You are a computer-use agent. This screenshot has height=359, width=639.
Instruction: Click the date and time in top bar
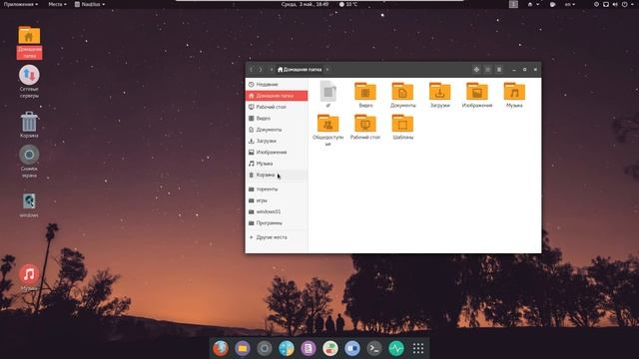[305, 4]
